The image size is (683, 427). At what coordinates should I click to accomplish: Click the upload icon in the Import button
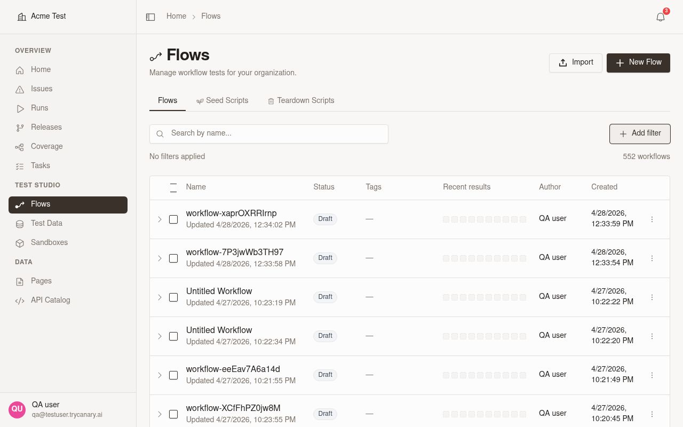pyautogui.click(x=563, y=63)
